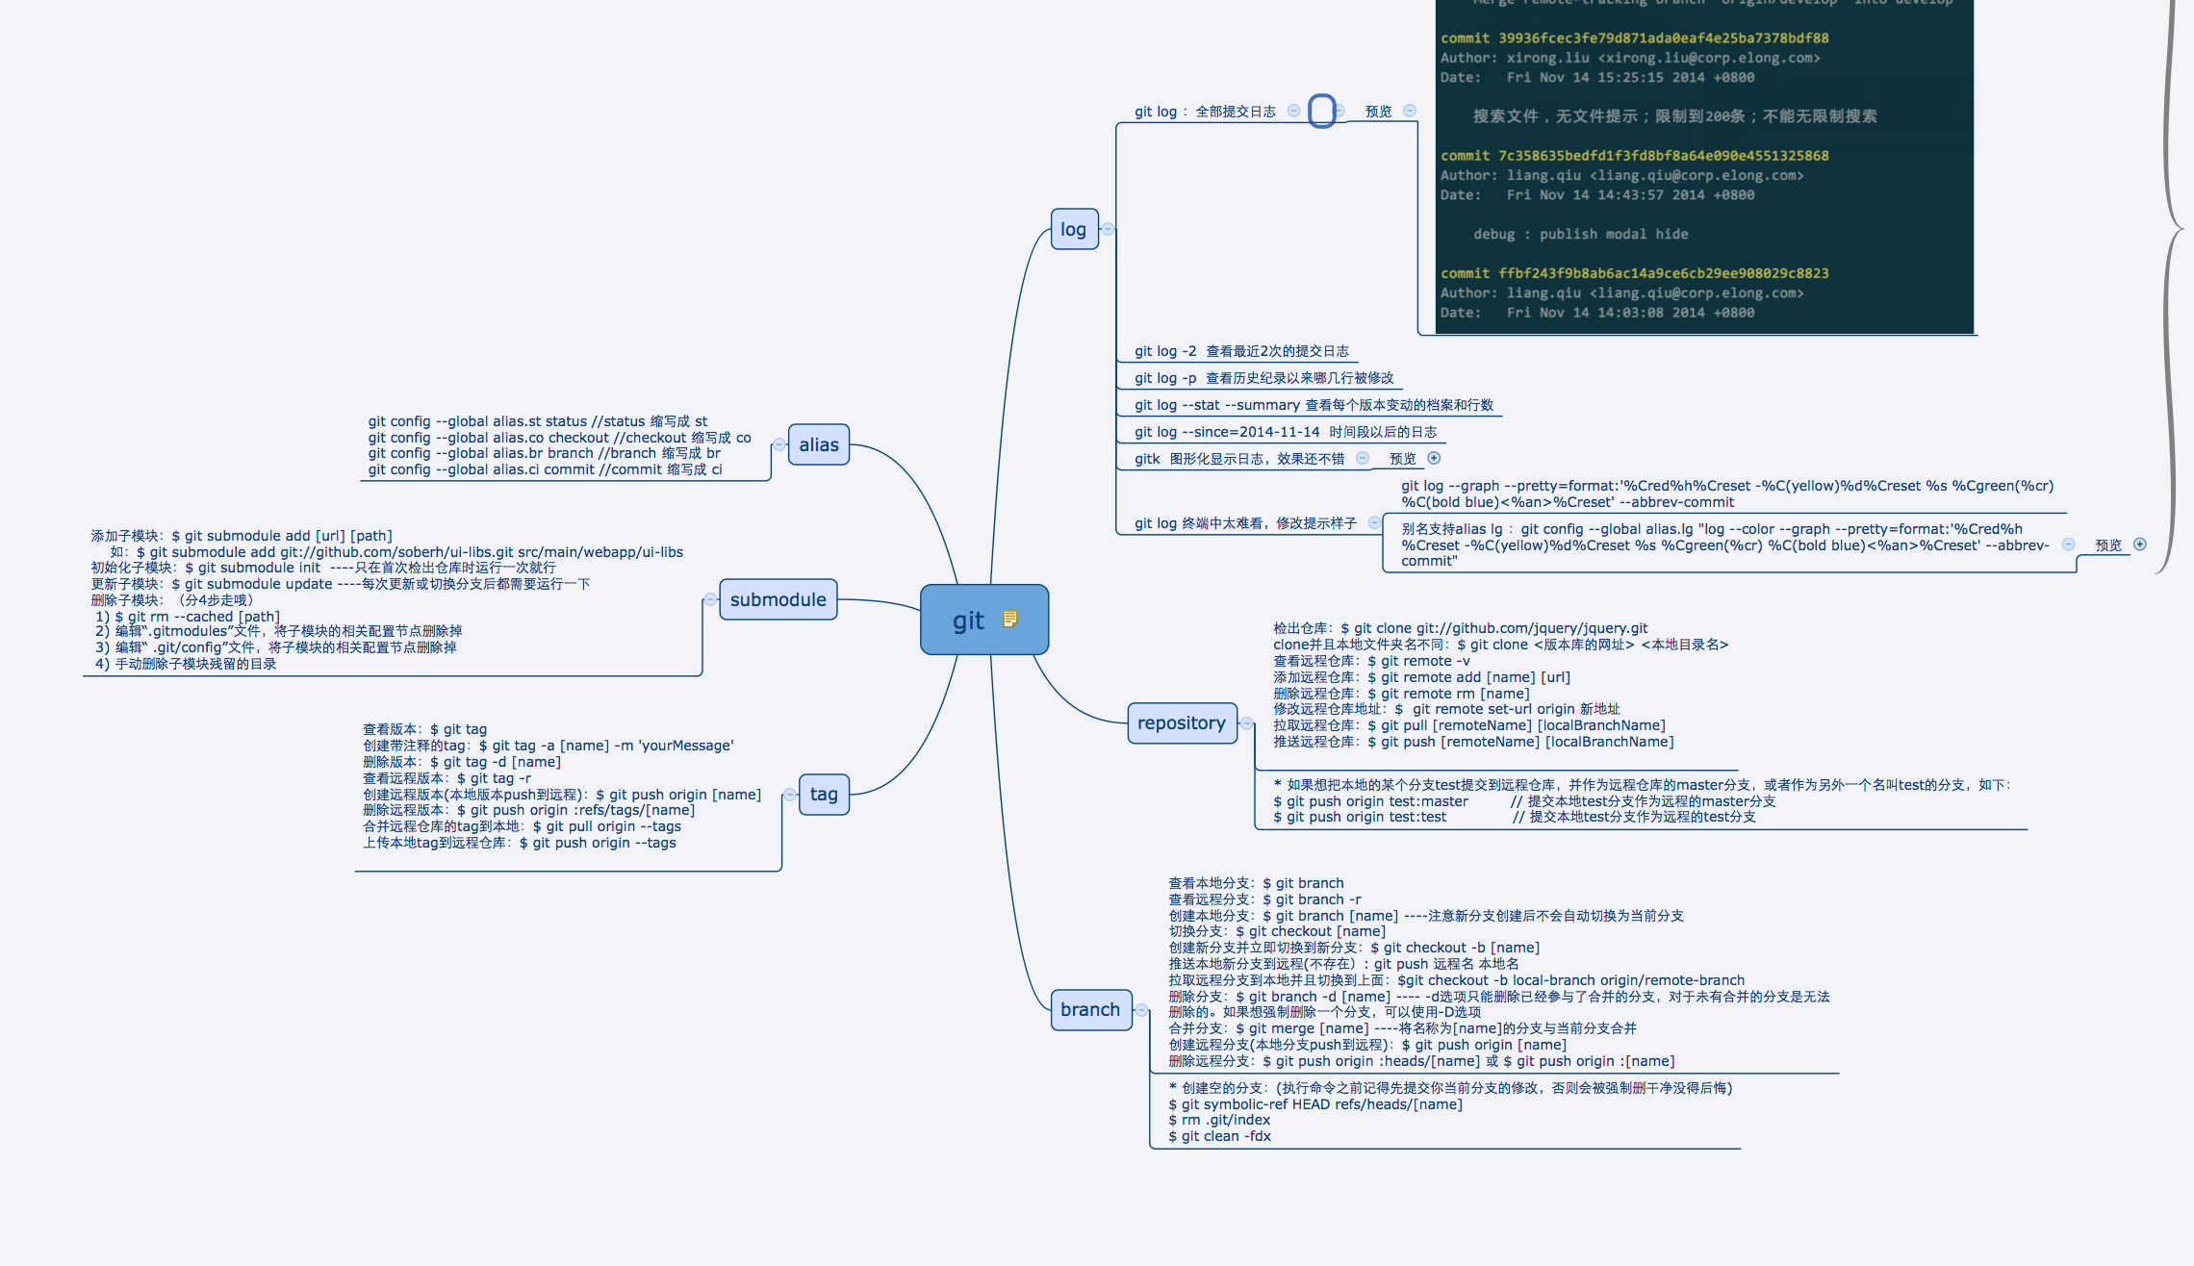Select the central git topic
2194x1266 pixels.
[967, 620]
